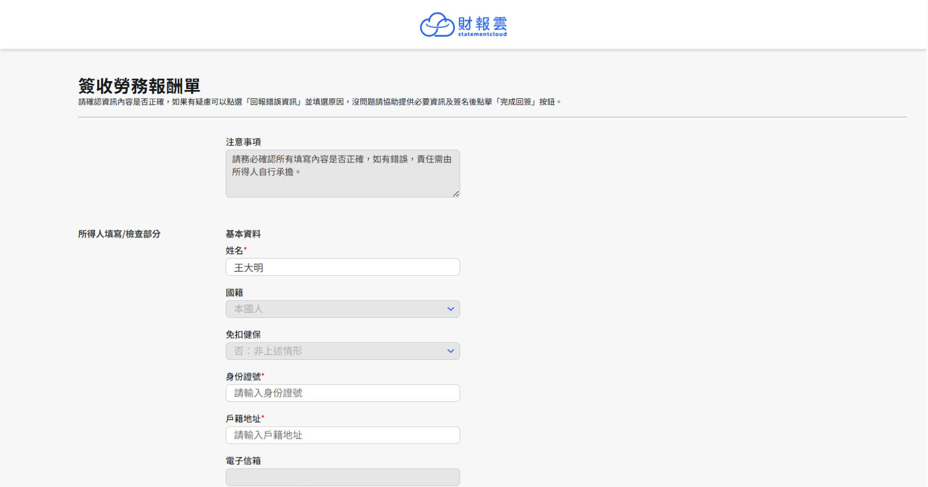Click the 基本資料 subsection heading
Image resolution: width=928 pixels, height=487 pixels.
(243, 234)
